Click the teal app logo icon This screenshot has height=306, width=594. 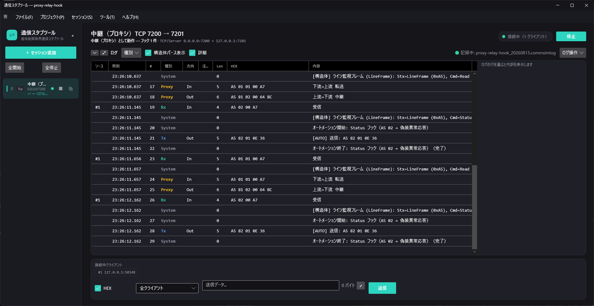click(x=12, y=35)
